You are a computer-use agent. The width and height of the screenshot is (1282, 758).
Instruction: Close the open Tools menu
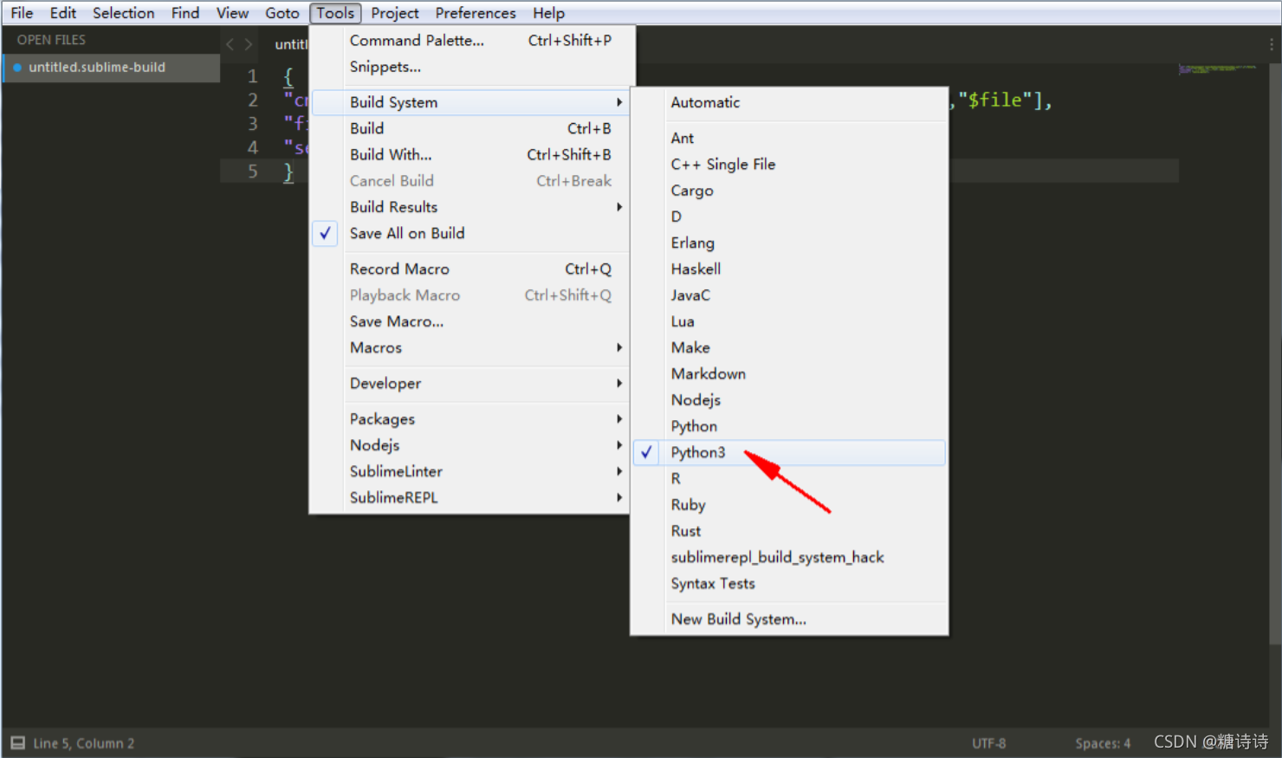click(335, 13)
